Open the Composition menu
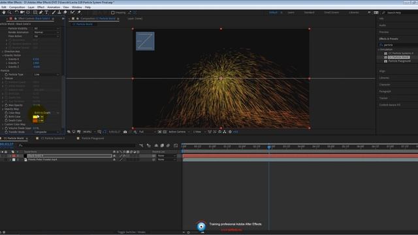Viewport: 418px width, 235px height. (x=17, y=7)
